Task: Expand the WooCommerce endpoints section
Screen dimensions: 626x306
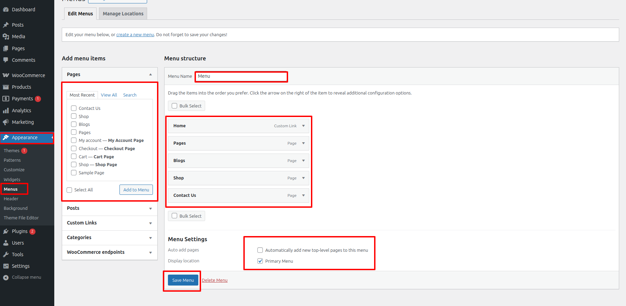Action: [150, 252]
